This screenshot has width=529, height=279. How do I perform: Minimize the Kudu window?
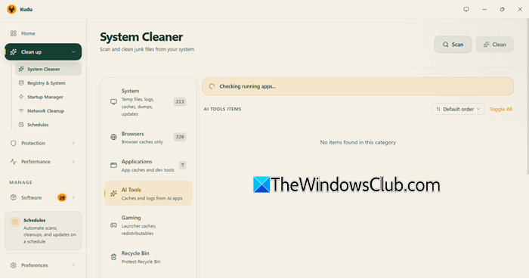[x=484, y=9]
